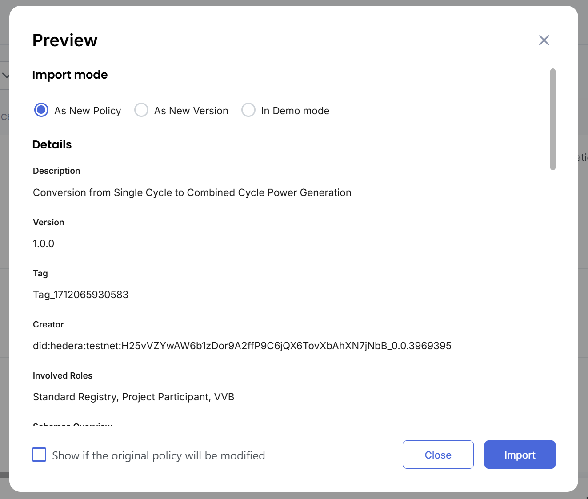Choose the As New Version import mode
The height and width of the screenshot is (499, 588).
click(141, 110)
